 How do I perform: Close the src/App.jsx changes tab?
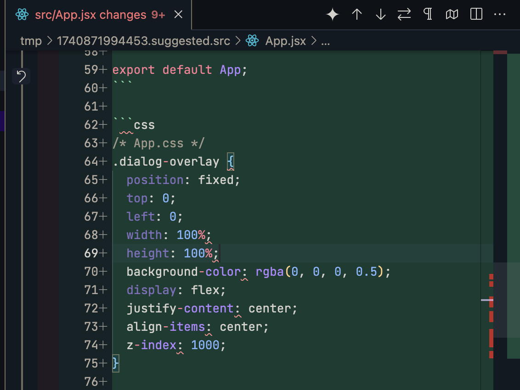click(178, 15)
